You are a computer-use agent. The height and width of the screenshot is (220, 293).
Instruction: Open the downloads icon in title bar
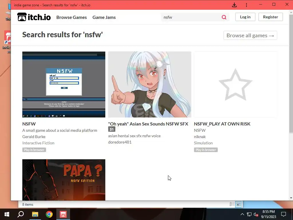[234, 5]
